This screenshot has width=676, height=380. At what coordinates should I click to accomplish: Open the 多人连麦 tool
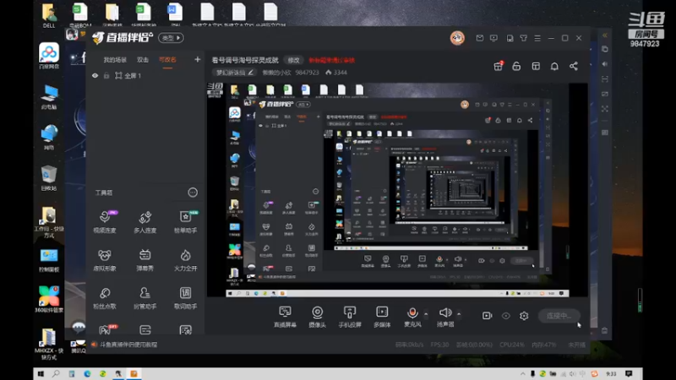144,221
